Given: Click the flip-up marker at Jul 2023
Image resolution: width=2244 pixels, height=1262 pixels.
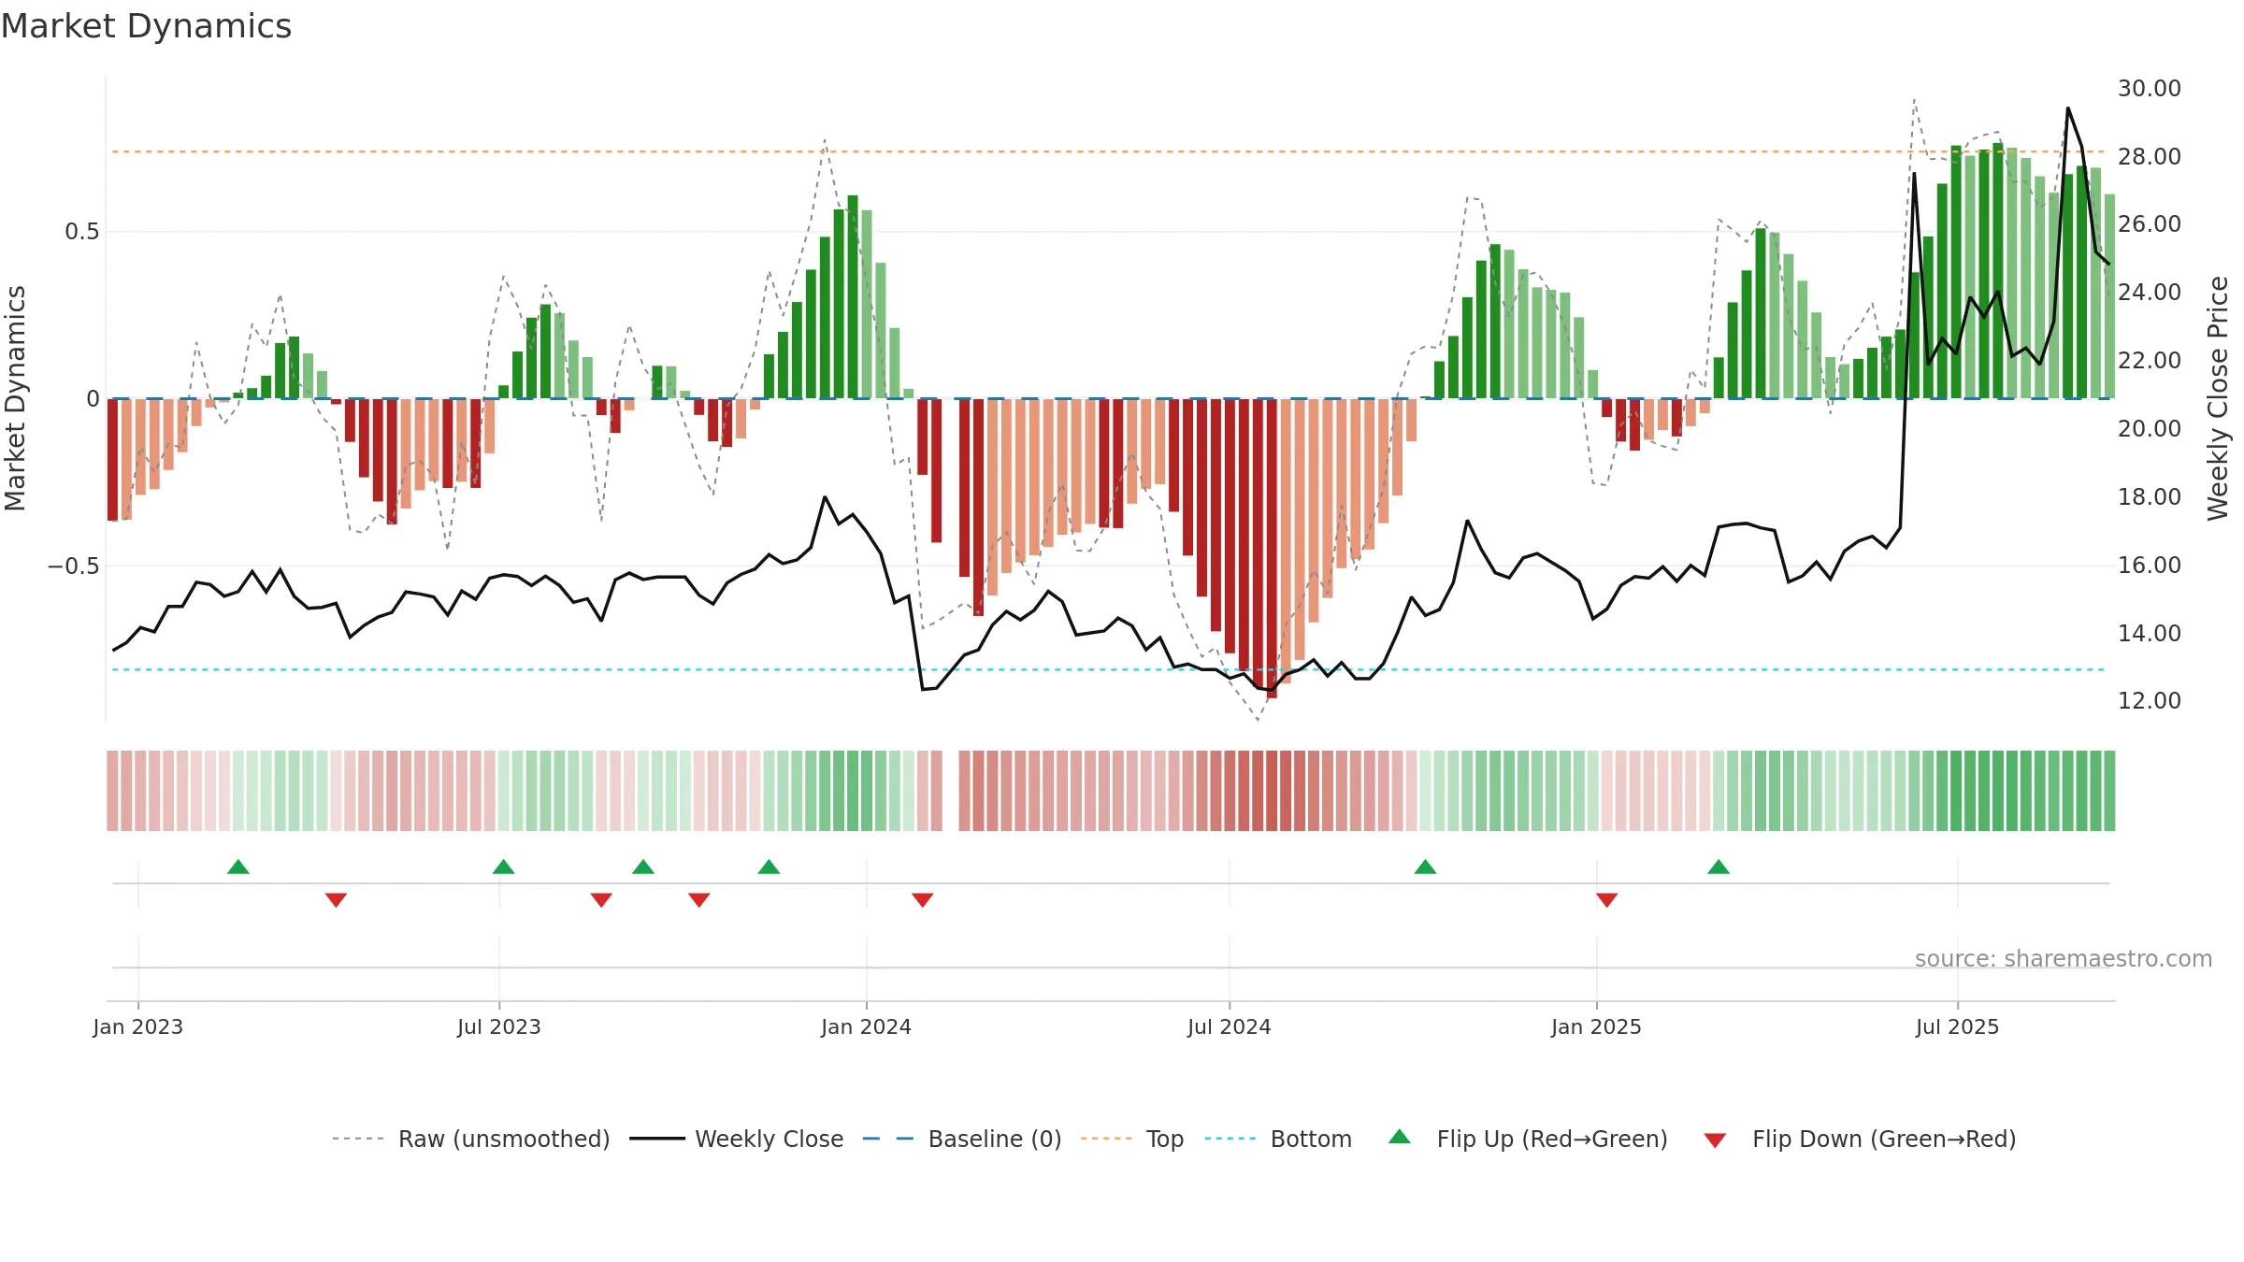Looking at the screenshot, I should 503,867.
